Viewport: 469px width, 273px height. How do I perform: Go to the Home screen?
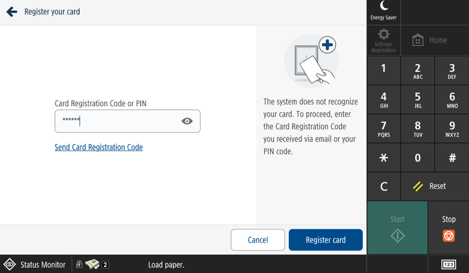(x=435, y=40)
